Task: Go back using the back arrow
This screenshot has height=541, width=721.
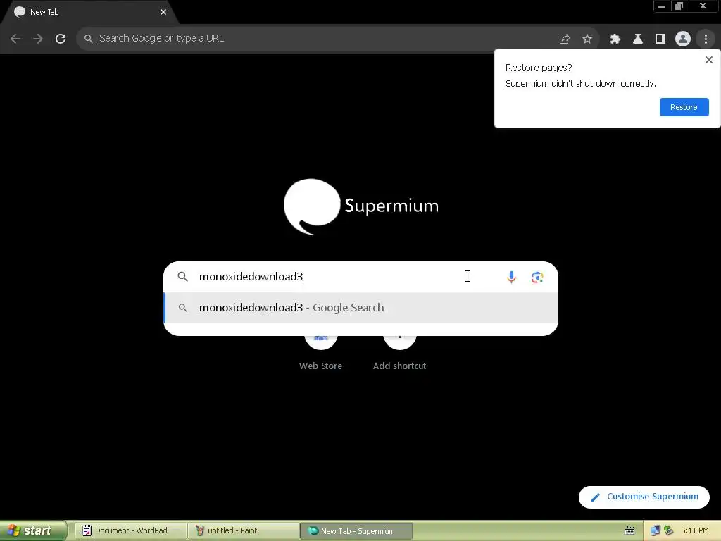Action: click(15, 39)
